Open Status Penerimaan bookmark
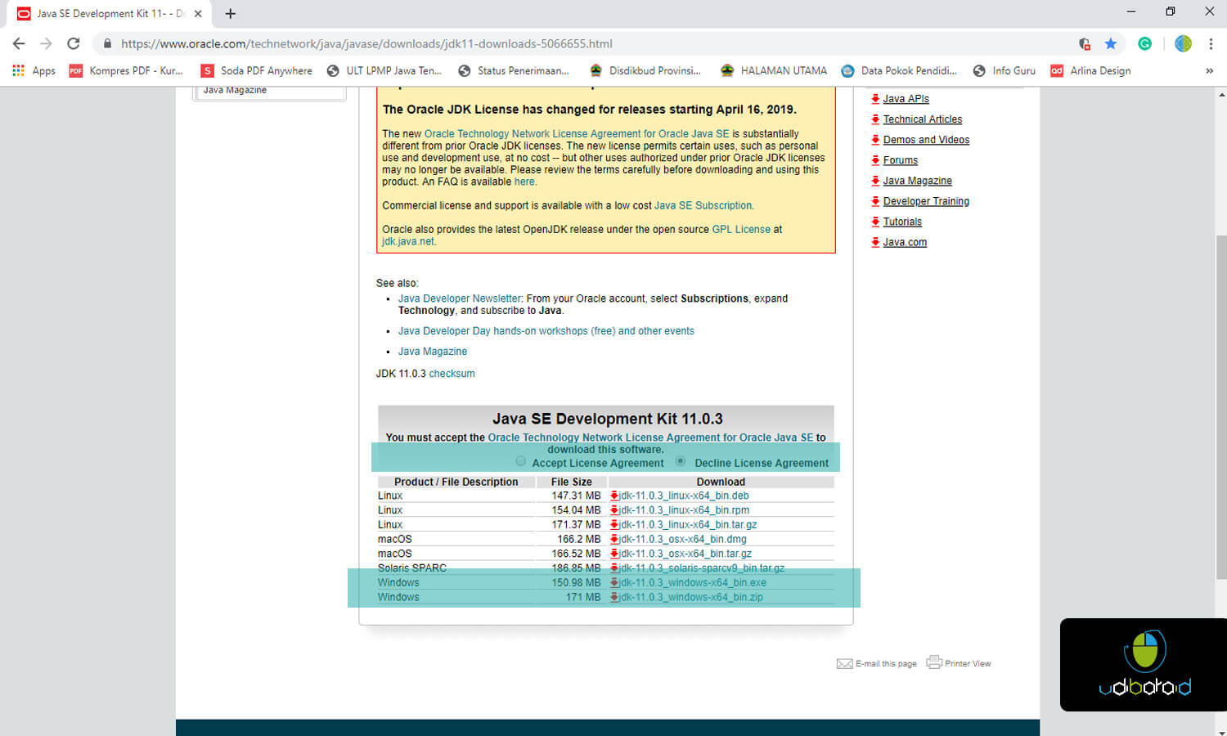This screenshot has height=736, width=1227. coord(513,70)
